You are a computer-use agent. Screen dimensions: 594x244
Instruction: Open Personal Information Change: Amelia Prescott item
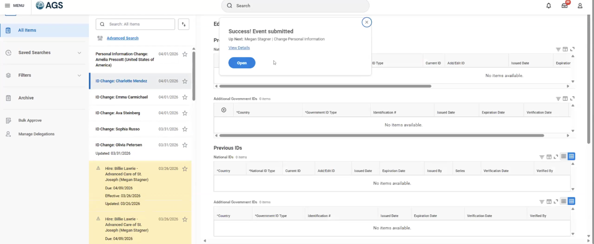point(140,59)
